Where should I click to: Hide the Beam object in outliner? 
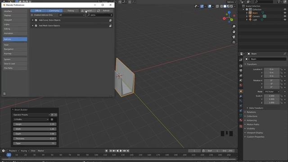click(x=285, y=13)
